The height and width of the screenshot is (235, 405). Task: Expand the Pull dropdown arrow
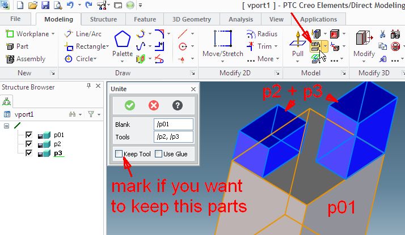297,61
